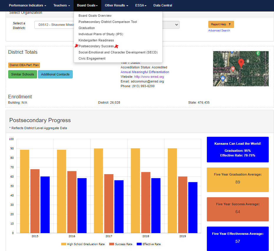The image size is (274, 251).
Task: Open the Teachers dropdown menu
Action: click(62, 5)
